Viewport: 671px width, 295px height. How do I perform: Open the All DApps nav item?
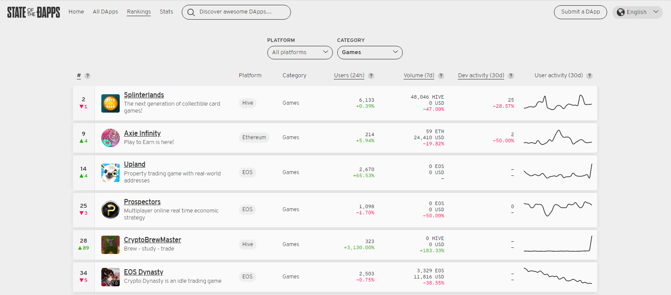(x=105, y=12)
